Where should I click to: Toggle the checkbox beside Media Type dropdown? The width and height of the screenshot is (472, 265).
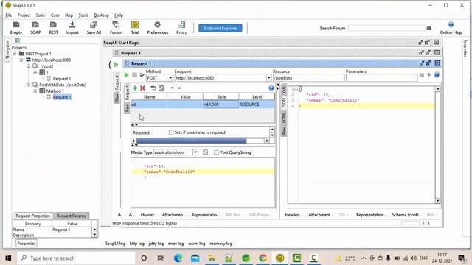[x=205, y=152]
